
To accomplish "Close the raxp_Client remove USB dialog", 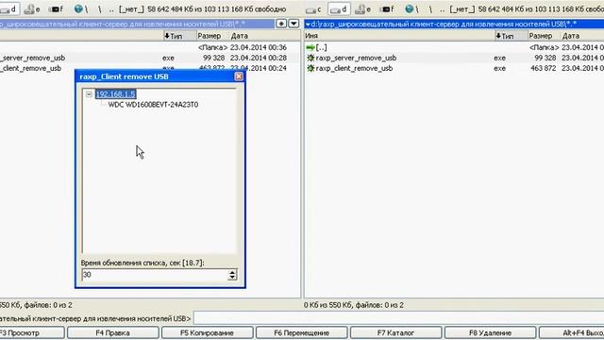I will [239, 76].
